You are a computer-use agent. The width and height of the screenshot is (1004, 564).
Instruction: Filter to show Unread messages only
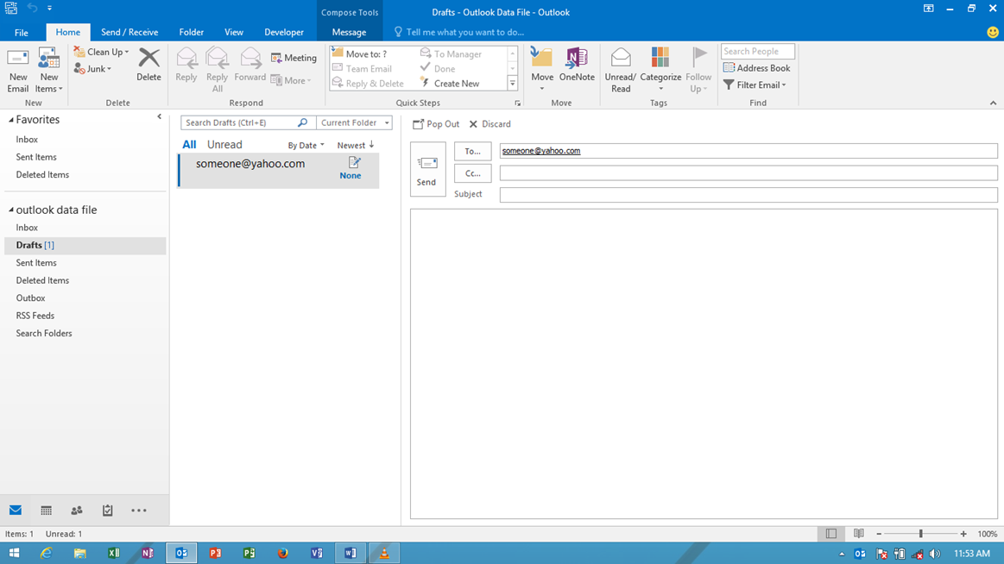click(x=224, y=144)
